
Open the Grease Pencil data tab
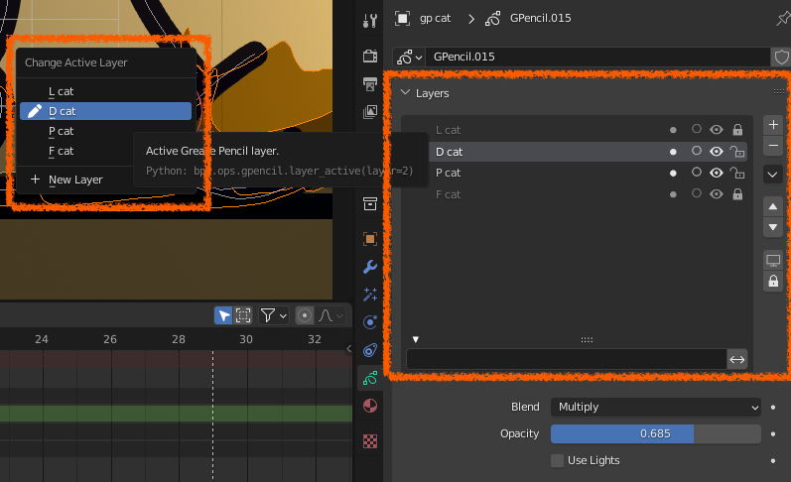[370, 378]
